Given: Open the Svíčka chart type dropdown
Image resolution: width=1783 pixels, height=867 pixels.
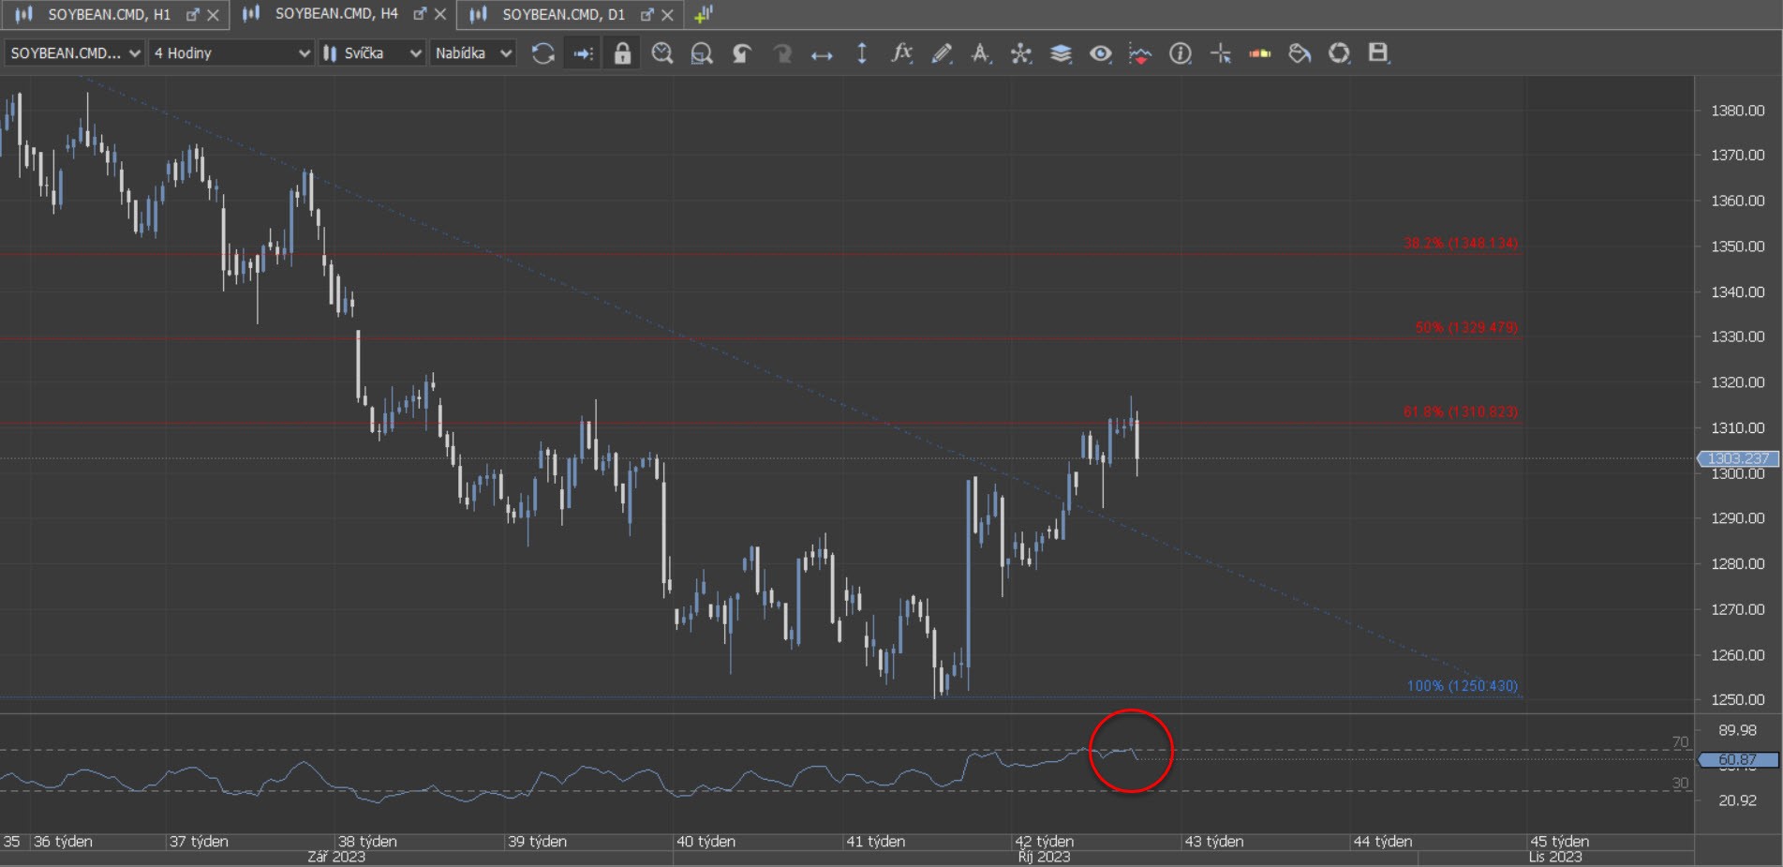Looking at the screenshot, I should click(372, 53).
